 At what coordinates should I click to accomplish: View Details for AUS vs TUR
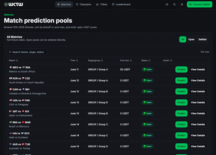(x=198, y=146)
